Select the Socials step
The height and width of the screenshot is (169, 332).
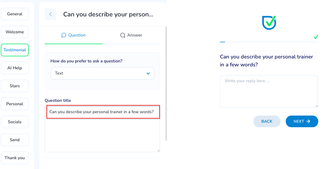(x=15, y=122)
